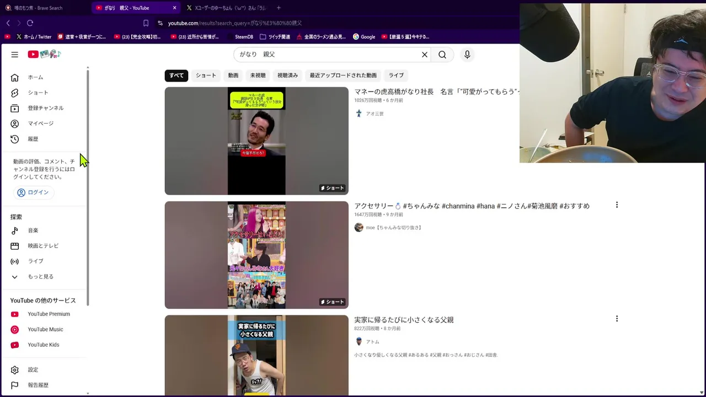
Task: Open a new browser tab
Action: 279,8
